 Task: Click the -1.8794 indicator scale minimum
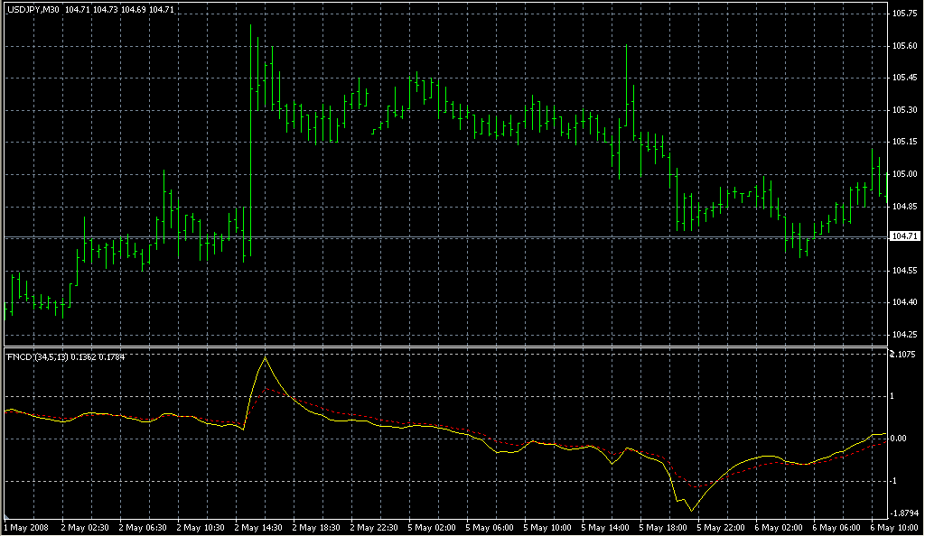tap(903, 513)
